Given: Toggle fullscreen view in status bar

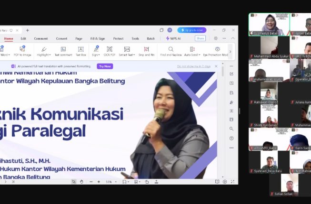Looking at the screenshot, I should click(x=232, y=182).
